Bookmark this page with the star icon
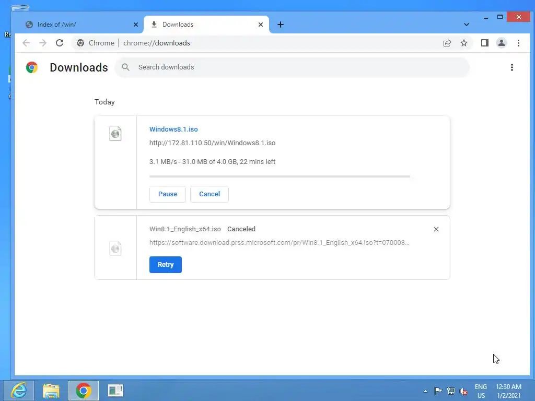Image resolution: width=535 pixels, height=401 pixels. tap(464, 43)
